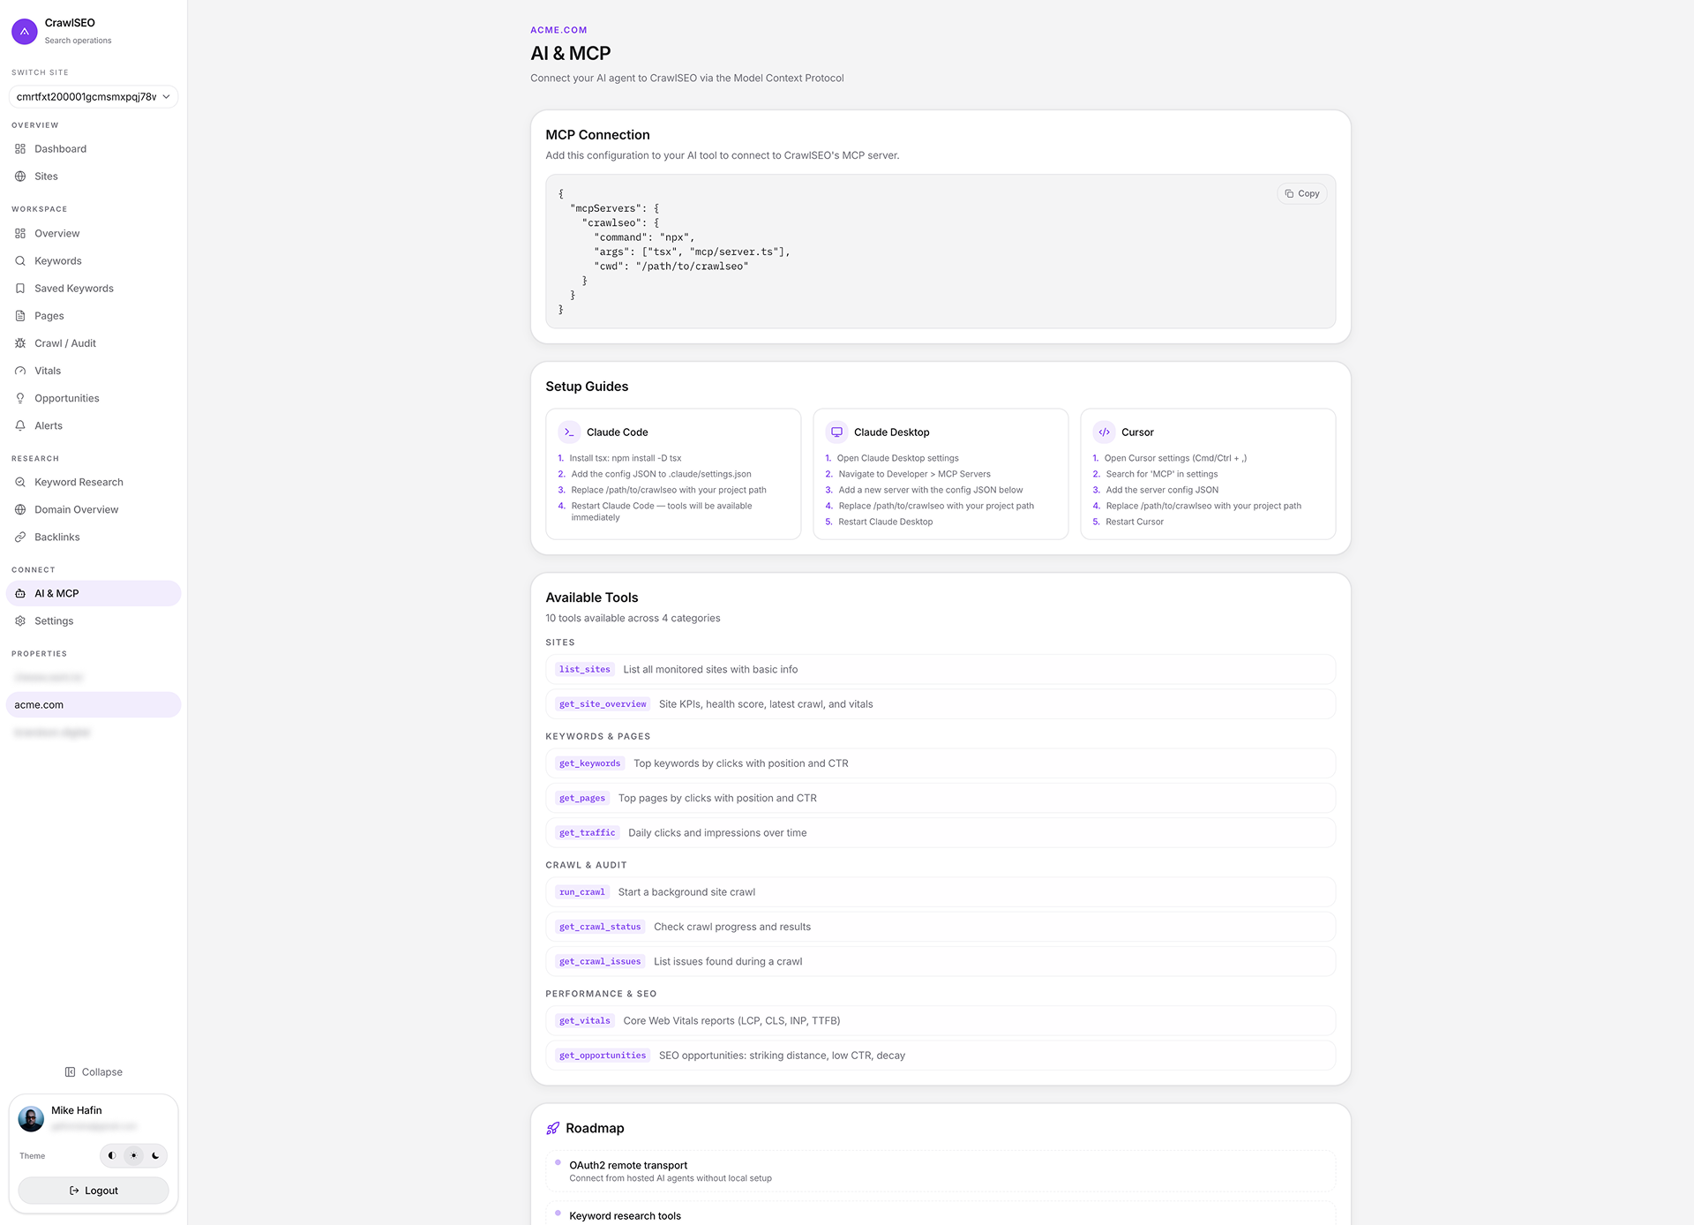Click the Claude Desktop monitor icon
The height and width of the screenshot is (1225, 1694).
point(836,432)
